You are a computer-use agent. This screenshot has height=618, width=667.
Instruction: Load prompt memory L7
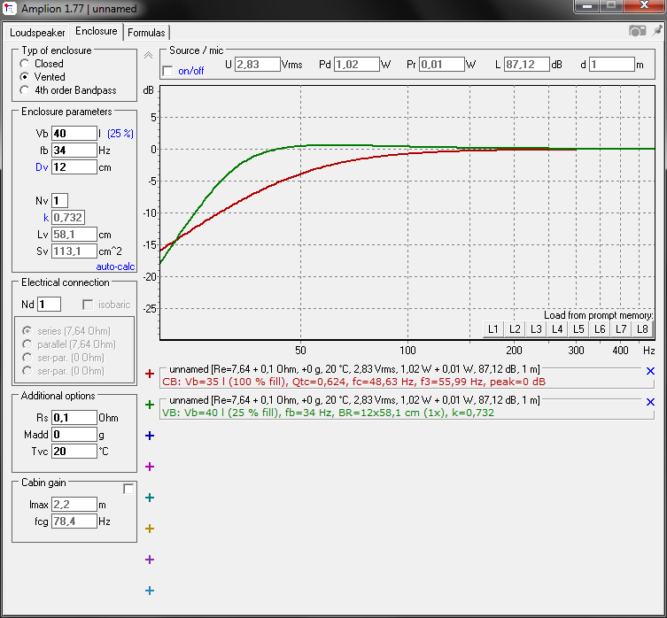(621, 329)
